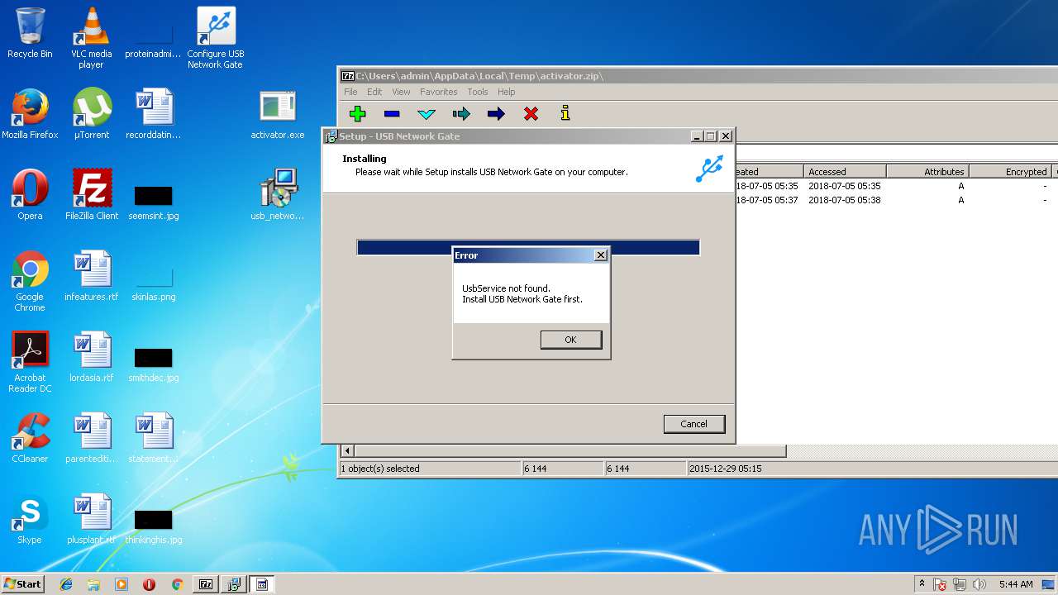
Task: Open Chrome from the taskbar
Action: 177,584
